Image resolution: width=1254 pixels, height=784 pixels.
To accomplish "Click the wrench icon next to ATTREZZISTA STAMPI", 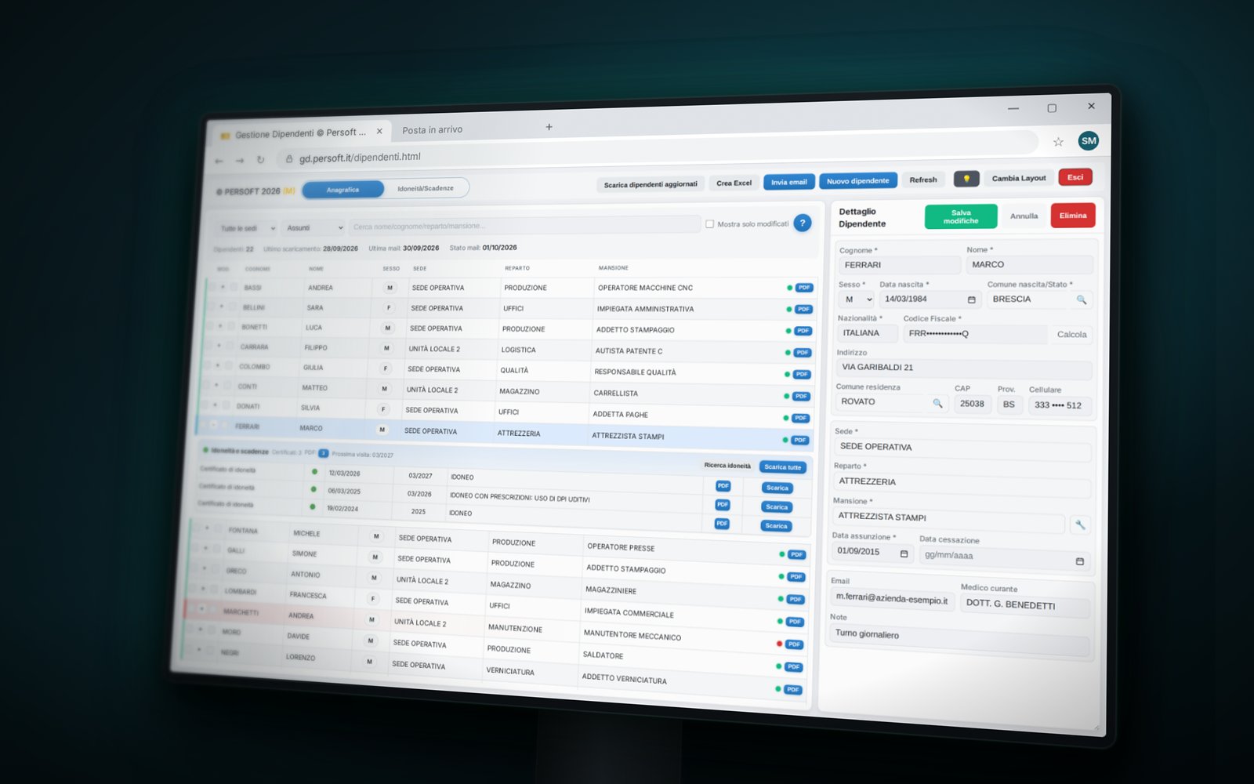I will (1080, 524).
